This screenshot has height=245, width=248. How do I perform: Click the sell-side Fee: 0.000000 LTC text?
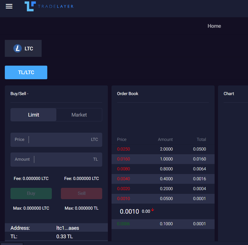(x=82, y=179)
